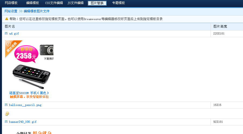Click the 网站设置 breadcrumb link
This screenshot has width=243, height=134.
(x=11, y=11)
